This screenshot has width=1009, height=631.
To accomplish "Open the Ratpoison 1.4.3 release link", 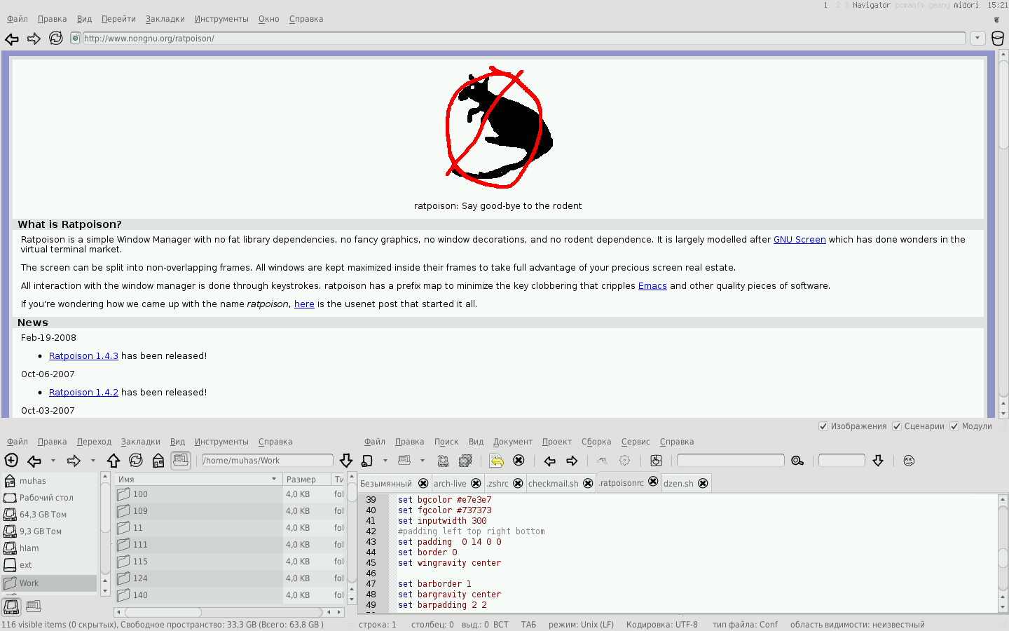I will pyautogui.click(x=83, y=356).
